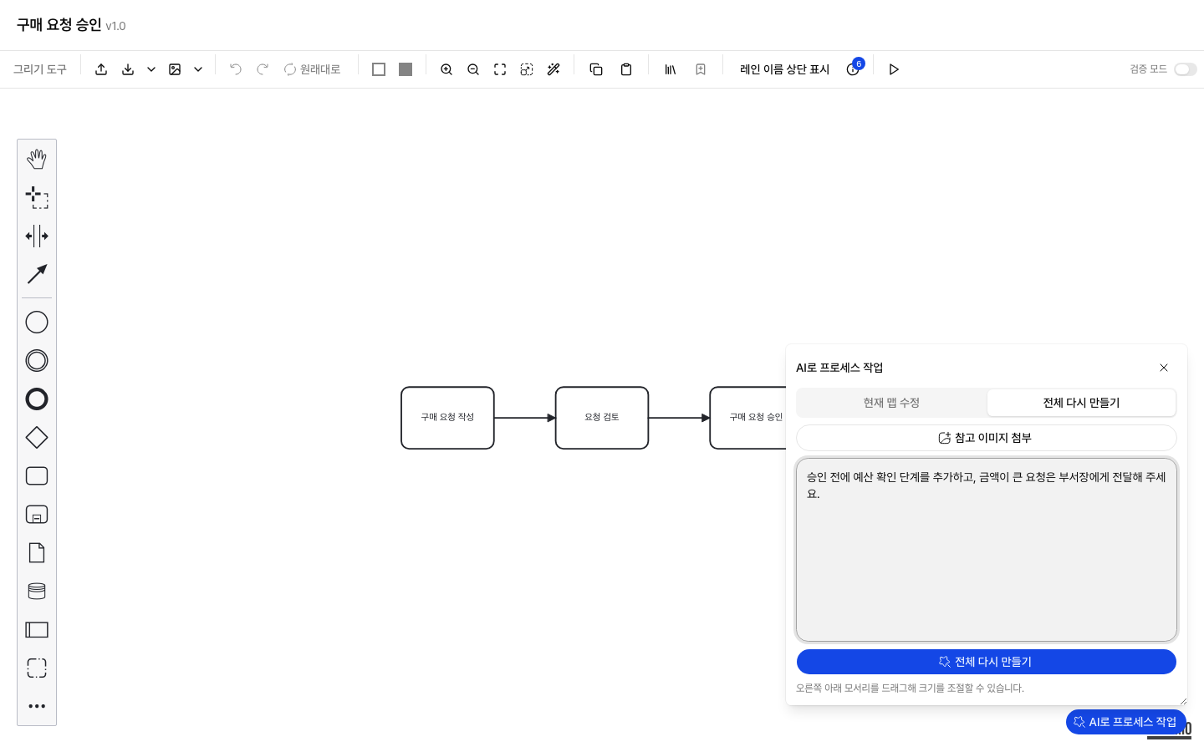Expand the download options dropdown arrow
The width and height of the screenshot is (1204, 752).
pos(151,69)
